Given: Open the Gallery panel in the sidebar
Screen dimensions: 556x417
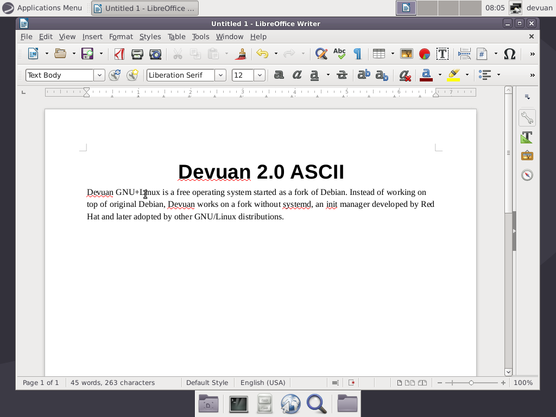Looking at the screenshot, I should click(527, 155).
